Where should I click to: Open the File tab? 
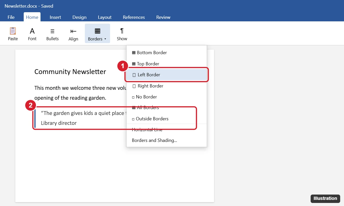coord(11,17)
